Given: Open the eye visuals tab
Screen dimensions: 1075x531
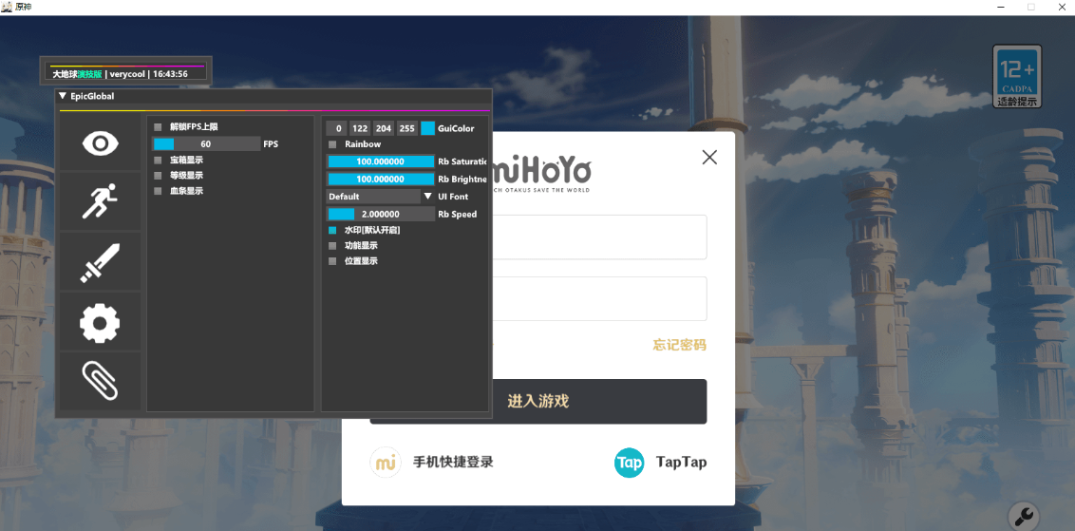Looking at the screenshot, I should pos(100,142).
